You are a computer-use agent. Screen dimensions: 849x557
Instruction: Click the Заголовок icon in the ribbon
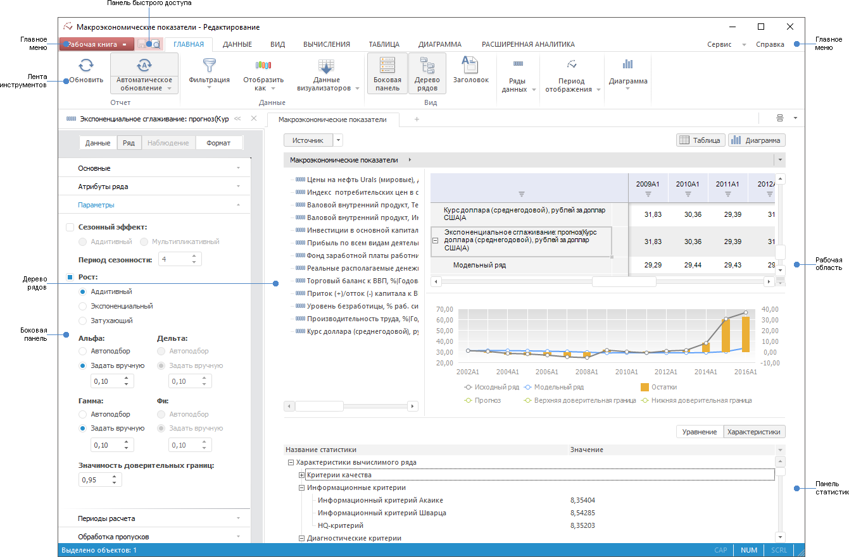470,65
